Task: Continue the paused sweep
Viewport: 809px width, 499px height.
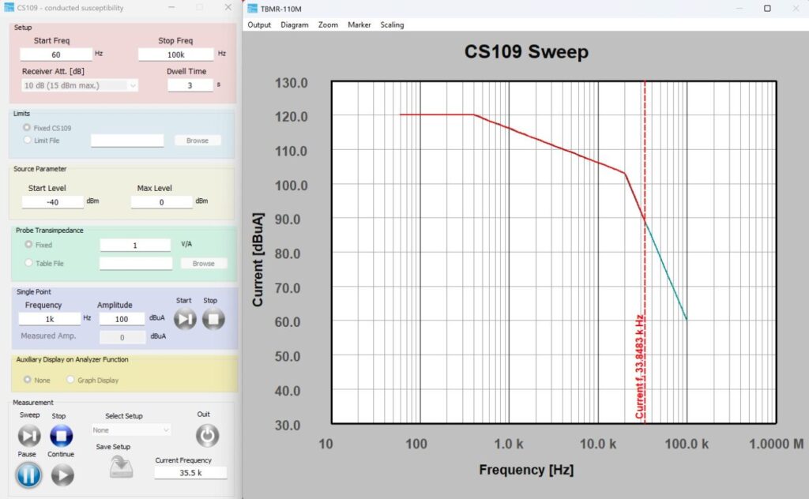Action: click(x=62, y=475)
